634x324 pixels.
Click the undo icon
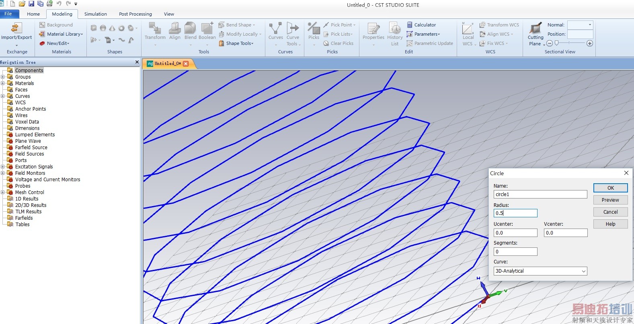click(59, 4)
